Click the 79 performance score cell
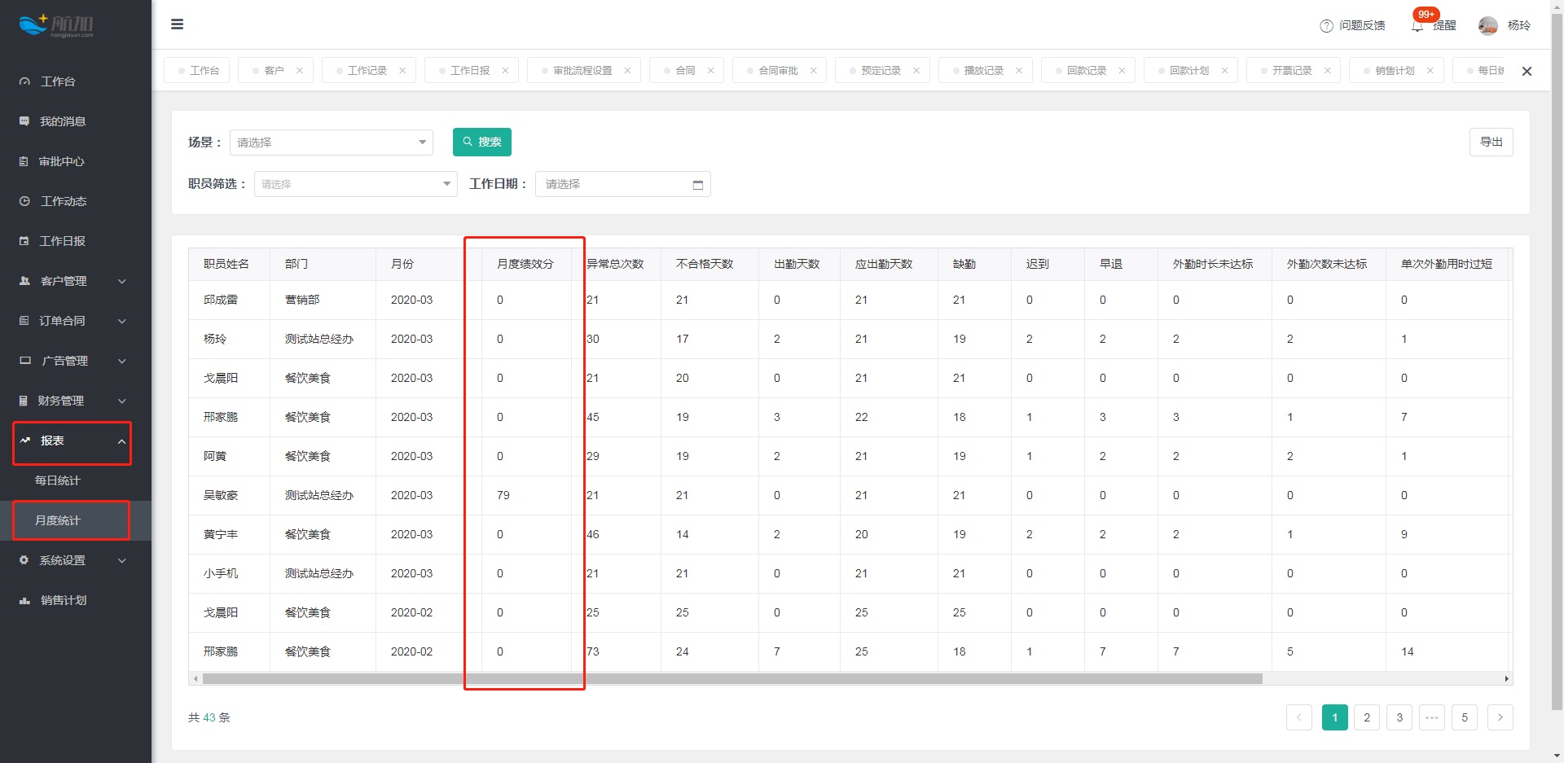Image resolution: width=1564 pixels, height=763 pixels. pos(503,495)
